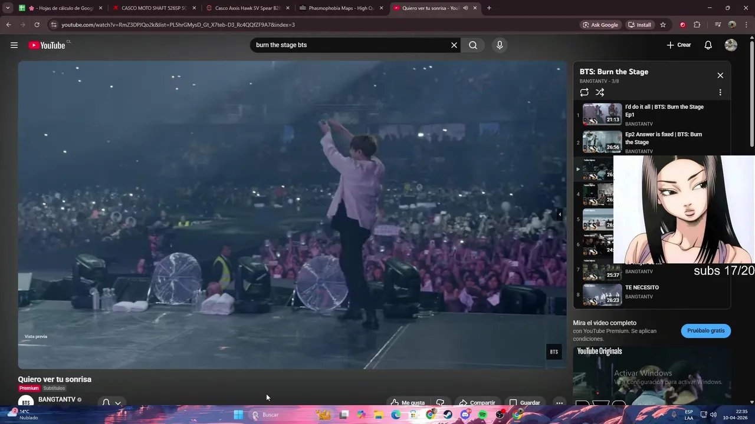
Task: Run search with magnifier button
Action: tap(473, 45)
